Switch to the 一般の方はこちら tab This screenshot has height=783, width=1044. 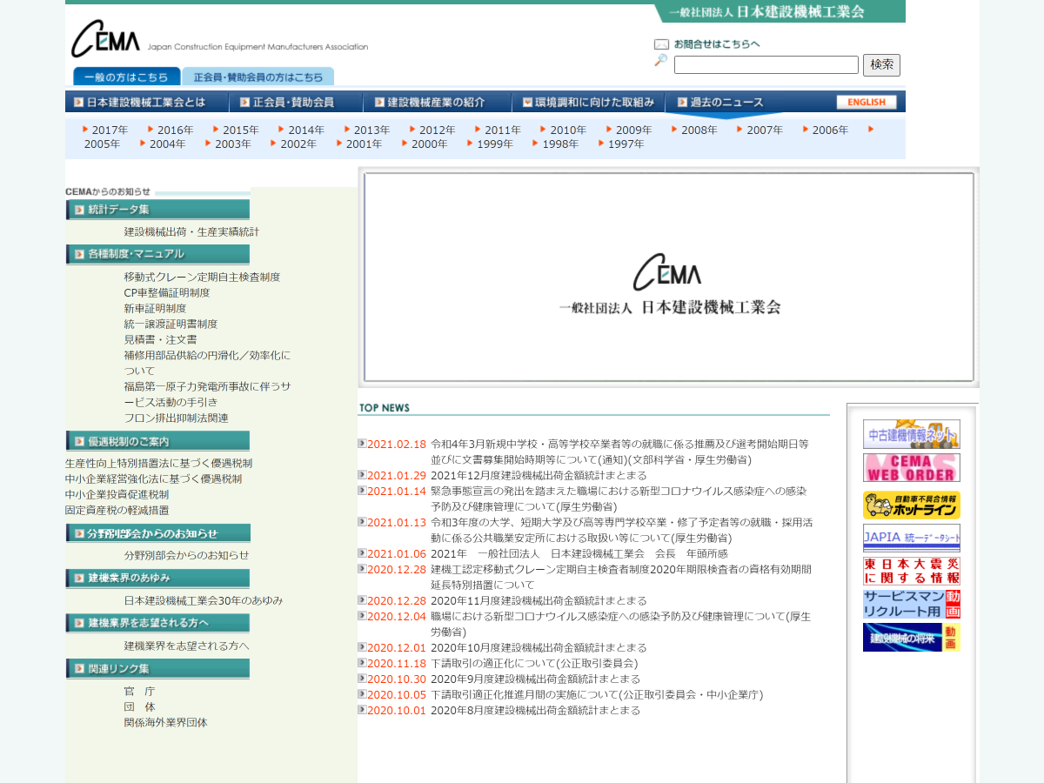pos(127,77)
